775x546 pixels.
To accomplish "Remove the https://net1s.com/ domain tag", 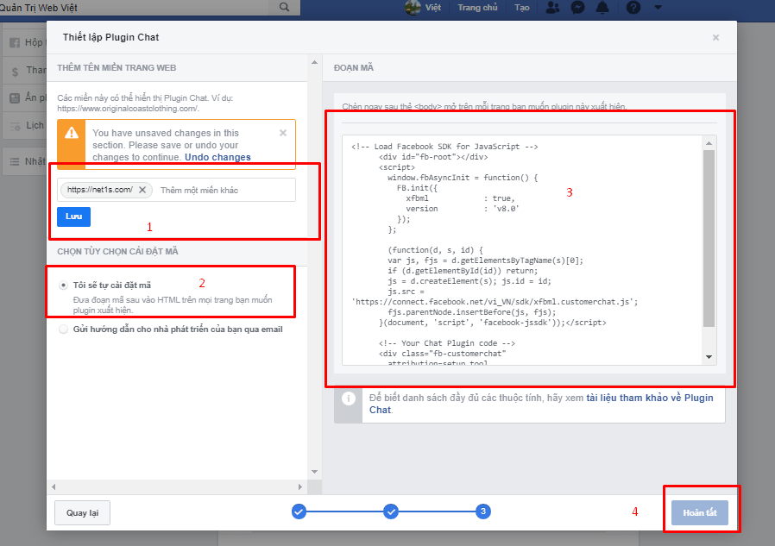I will (142, 190).
